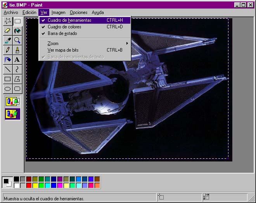Close the open Ver menu header
Image resolution: width=256 pixels, height=203 pixels.
pyautogui.click(x=44, y=12)
